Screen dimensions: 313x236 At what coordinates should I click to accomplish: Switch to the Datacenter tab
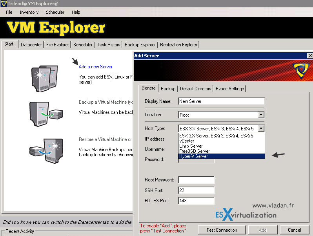31,45
